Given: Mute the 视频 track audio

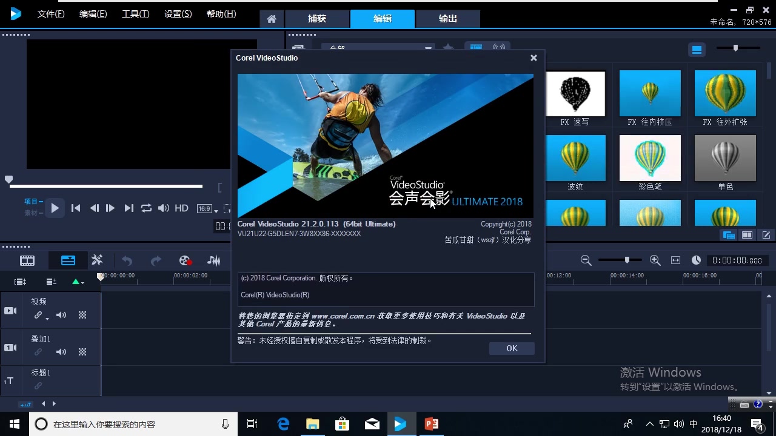Looking at the screenshot, I should (x=61, y=315).
